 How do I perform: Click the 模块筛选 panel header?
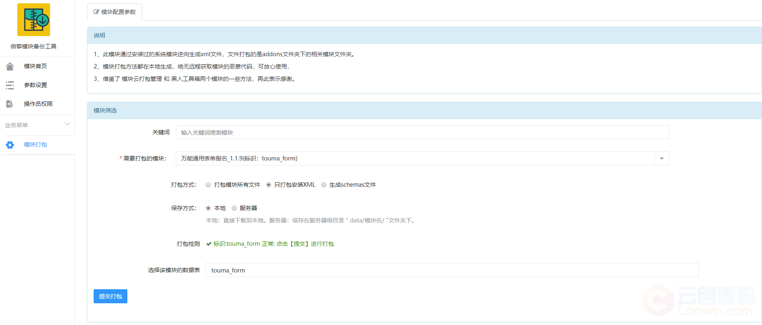(x=424, y=110)
